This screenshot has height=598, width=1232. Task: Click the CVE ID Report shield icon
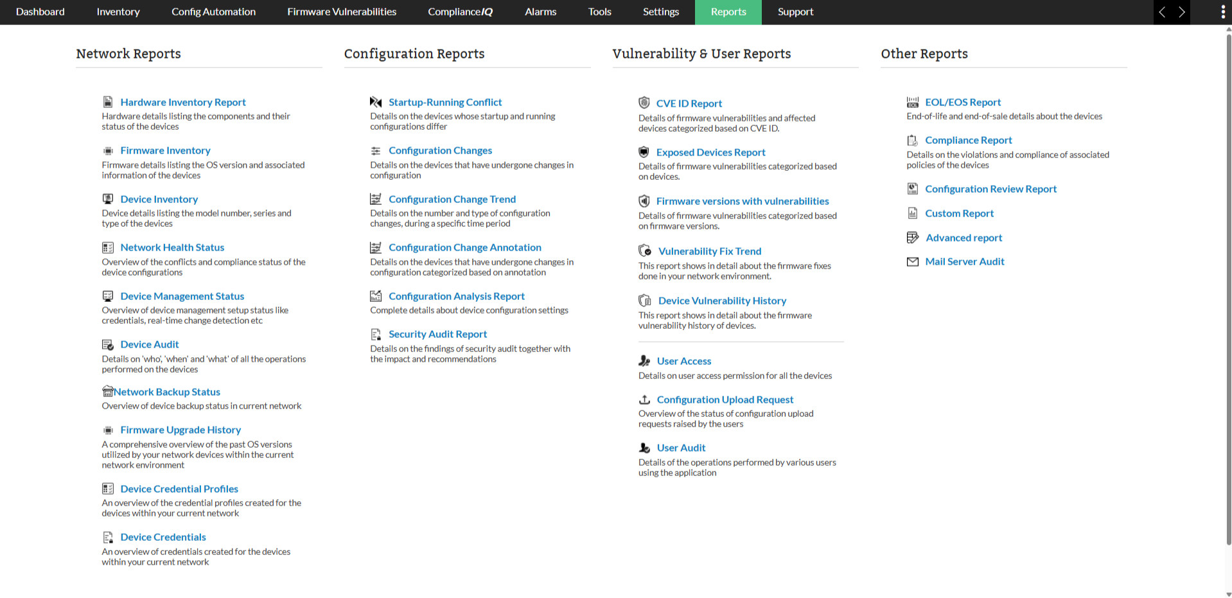point(644,103)
